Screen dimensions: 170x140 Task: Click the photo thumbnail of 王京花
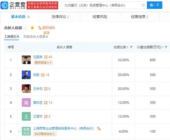coord(26,89)
